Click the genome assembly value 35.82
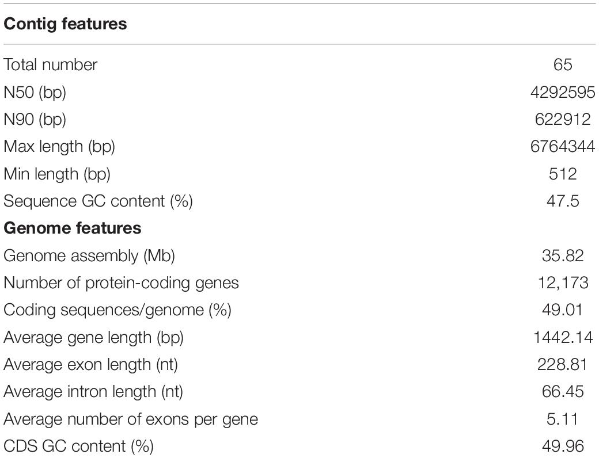This screenshot has width=599, height=458. tap(563, 255)
